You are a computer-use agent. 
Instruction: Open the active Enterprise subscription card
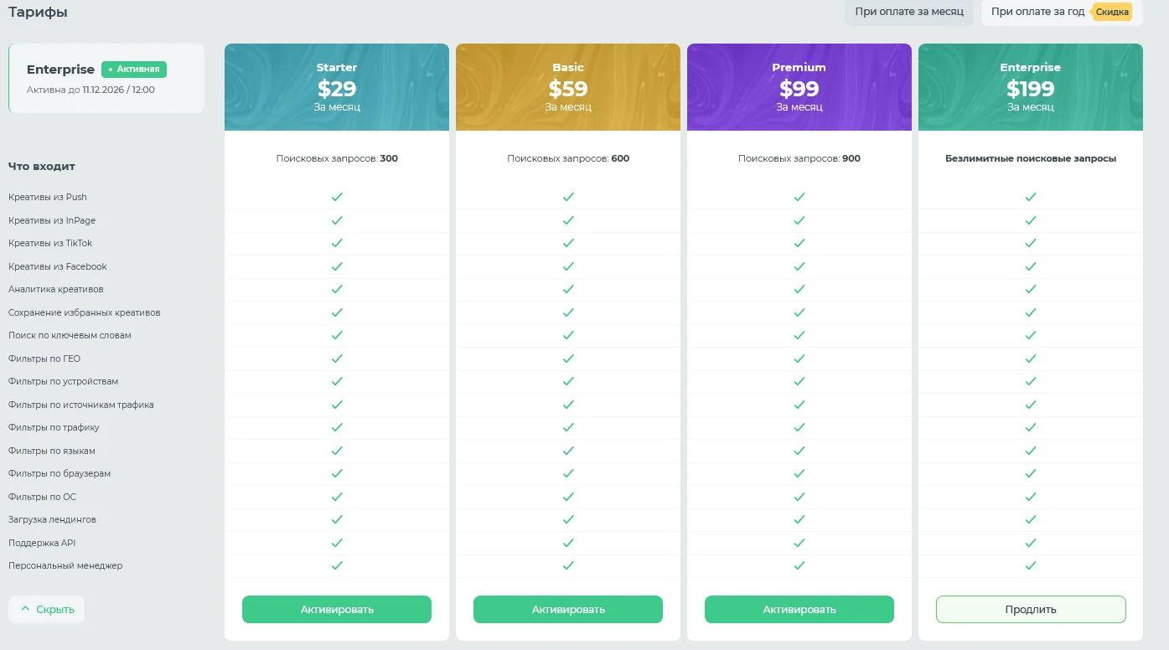point(106,78)
